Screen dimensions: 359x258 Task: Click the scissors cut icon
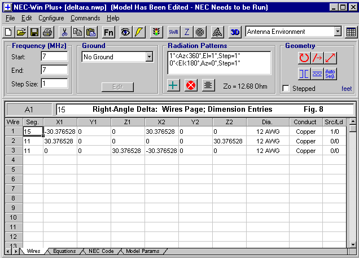coord(64,32)
